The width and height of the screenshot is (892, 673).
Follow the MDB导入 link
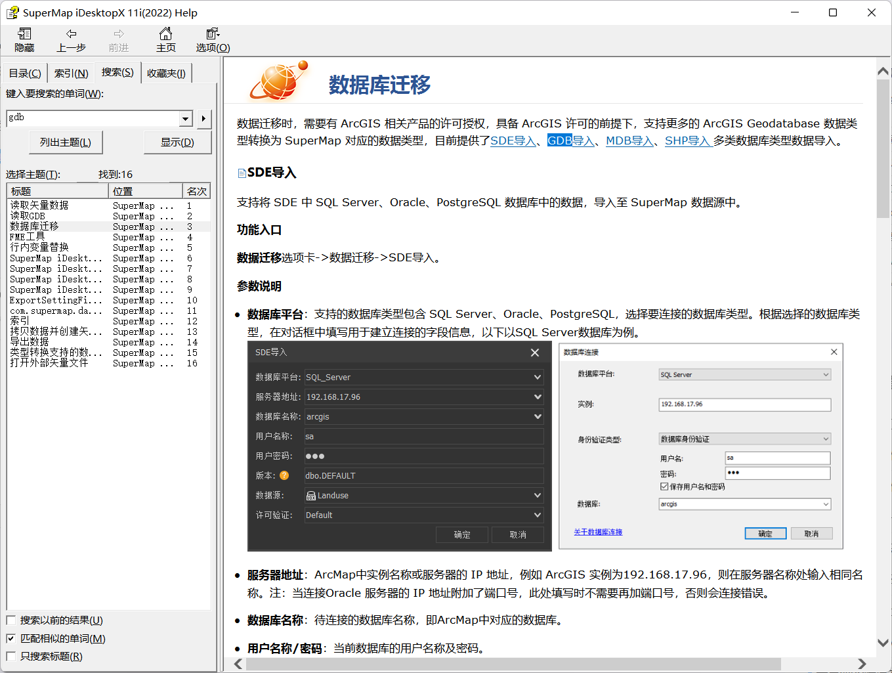(x=629, y=141)
